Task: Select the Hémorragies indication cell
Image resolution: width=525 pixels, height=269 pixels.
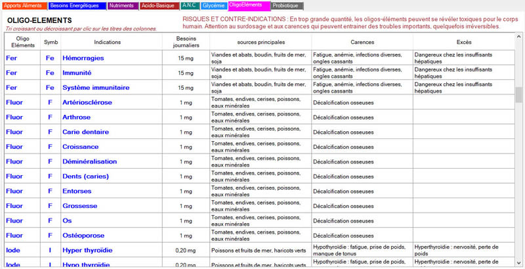Action: pyautogui.click(x=112, y=58)
